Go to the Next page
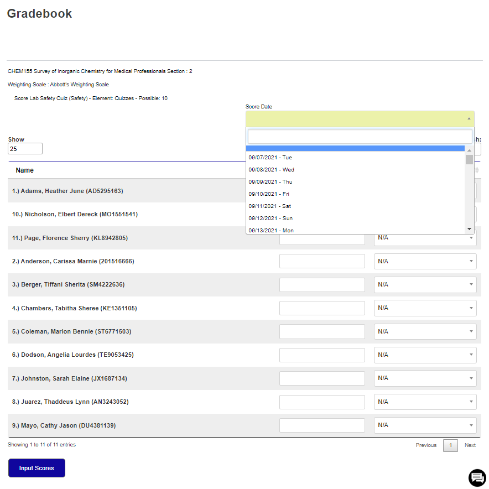The width and height of the screenshot is (489, 489). tap(470, 445)
